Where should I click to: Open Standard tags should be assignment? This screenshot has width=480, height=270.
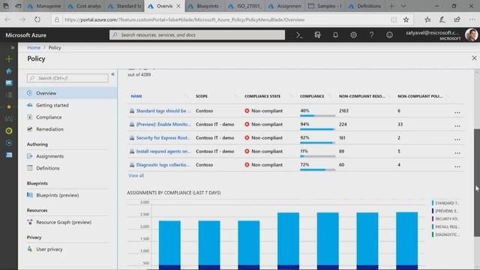tap(163, 111)
